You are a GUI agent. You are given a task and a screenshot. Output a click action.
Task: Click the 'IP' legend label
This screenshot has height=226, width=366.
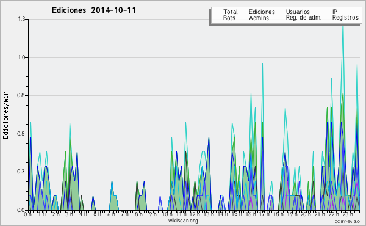click(x=335, y=12)
